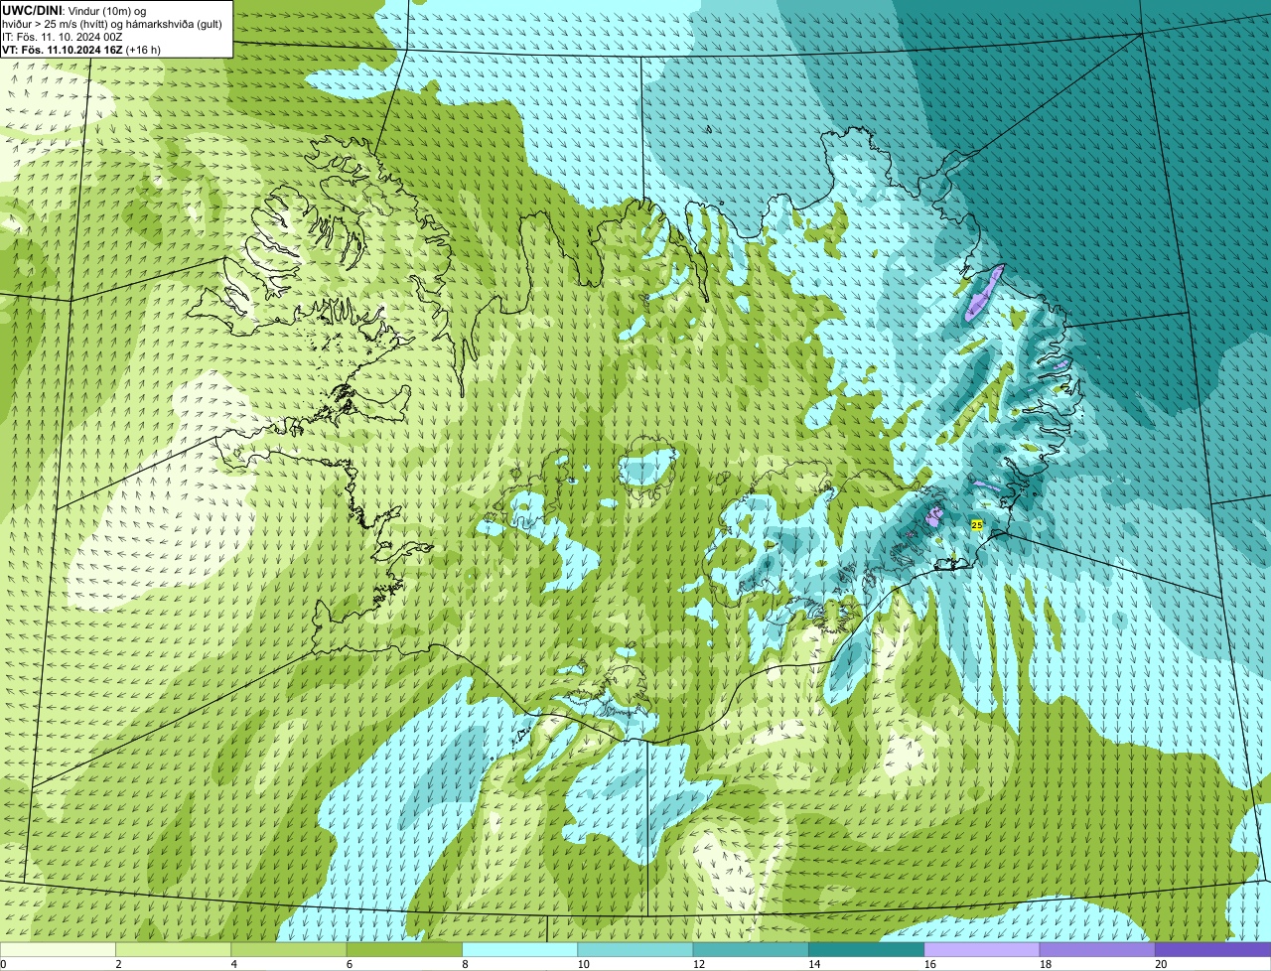Select legend swatch between 6 and 8
This screenshot has height=971, width=1271.
coord(404,949)
